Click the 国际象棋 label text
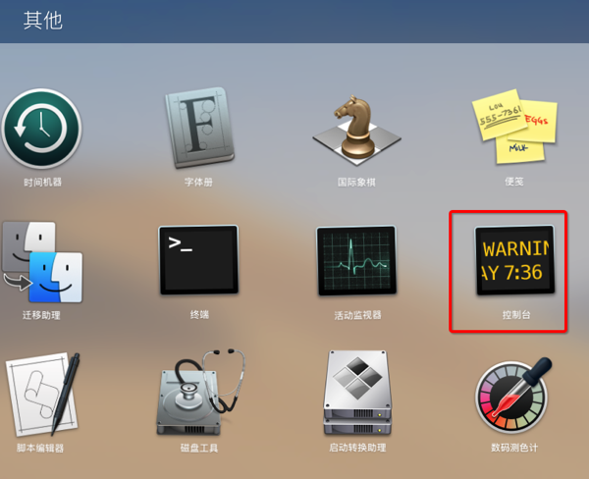The width and height of the screenshot is (589, 479). 356,183
